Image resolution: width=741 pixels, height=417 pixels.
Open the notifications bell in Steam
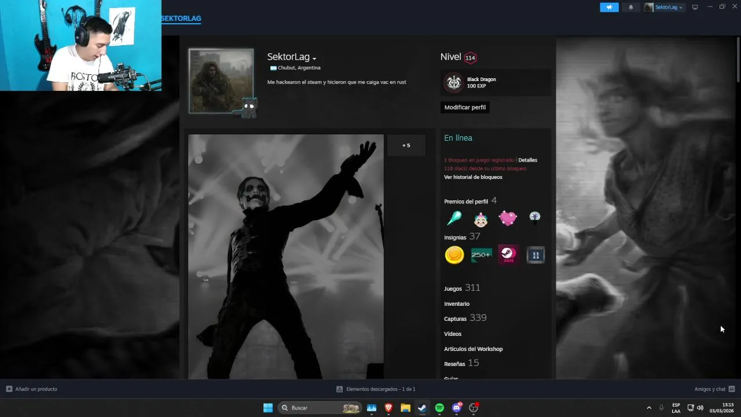pyautogui.click(x=630, y=7)
